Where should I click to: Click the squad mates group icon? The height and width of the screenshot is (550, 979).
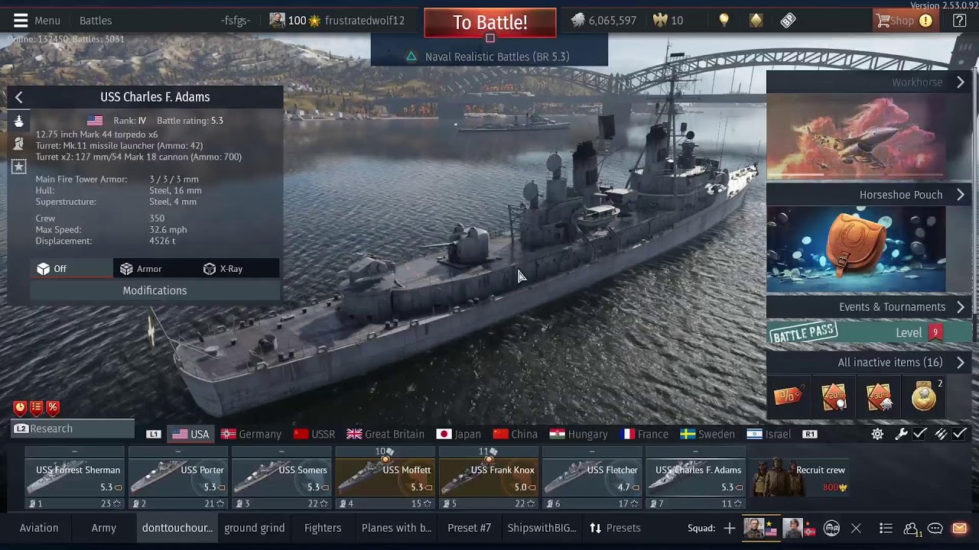tap(831, 528)
